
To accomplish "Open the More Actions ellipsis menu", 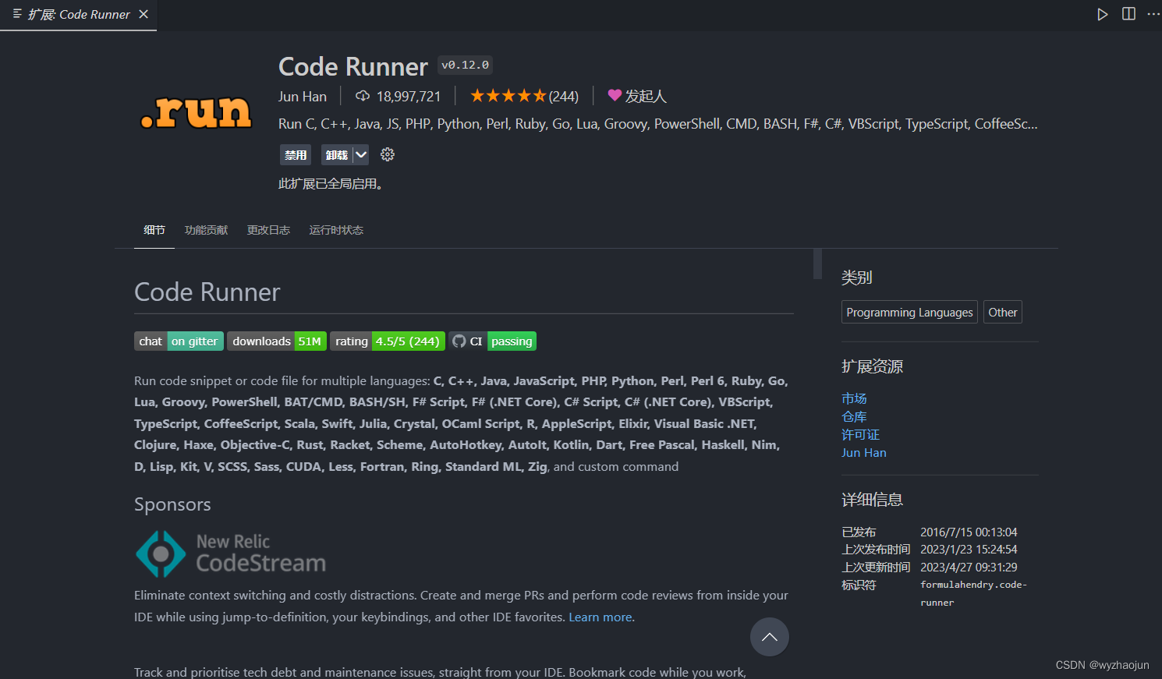I will point(1153,14).
